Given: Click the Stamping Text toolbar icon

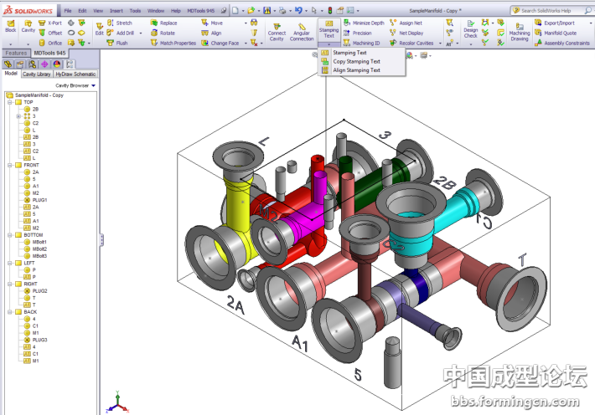Looking at the screenshot, I should click(329, 29).
